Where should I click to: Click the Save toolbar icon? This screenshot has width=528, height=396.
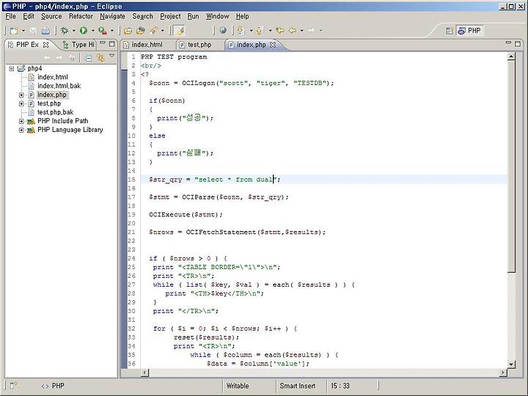click(x=33, y=31)
